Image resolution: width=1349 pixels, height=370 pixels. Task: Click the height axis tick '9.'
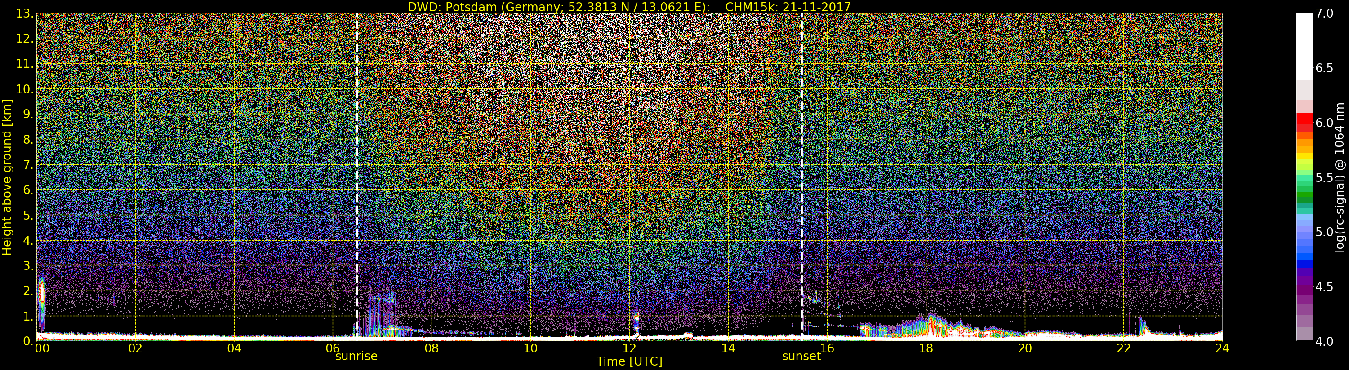(x=28, y=114)
